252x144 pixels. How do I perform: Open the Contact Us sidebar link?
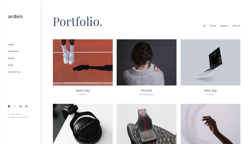pyautogui.click(x=14, y=72)
